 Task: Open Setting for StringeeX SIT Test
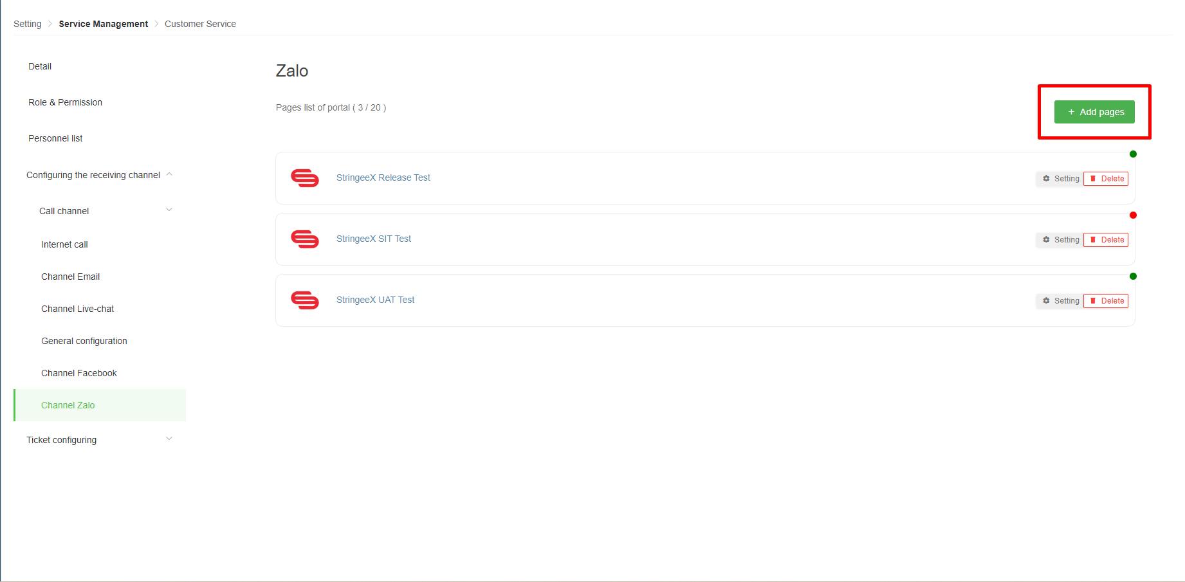(x=1060, y=240)
